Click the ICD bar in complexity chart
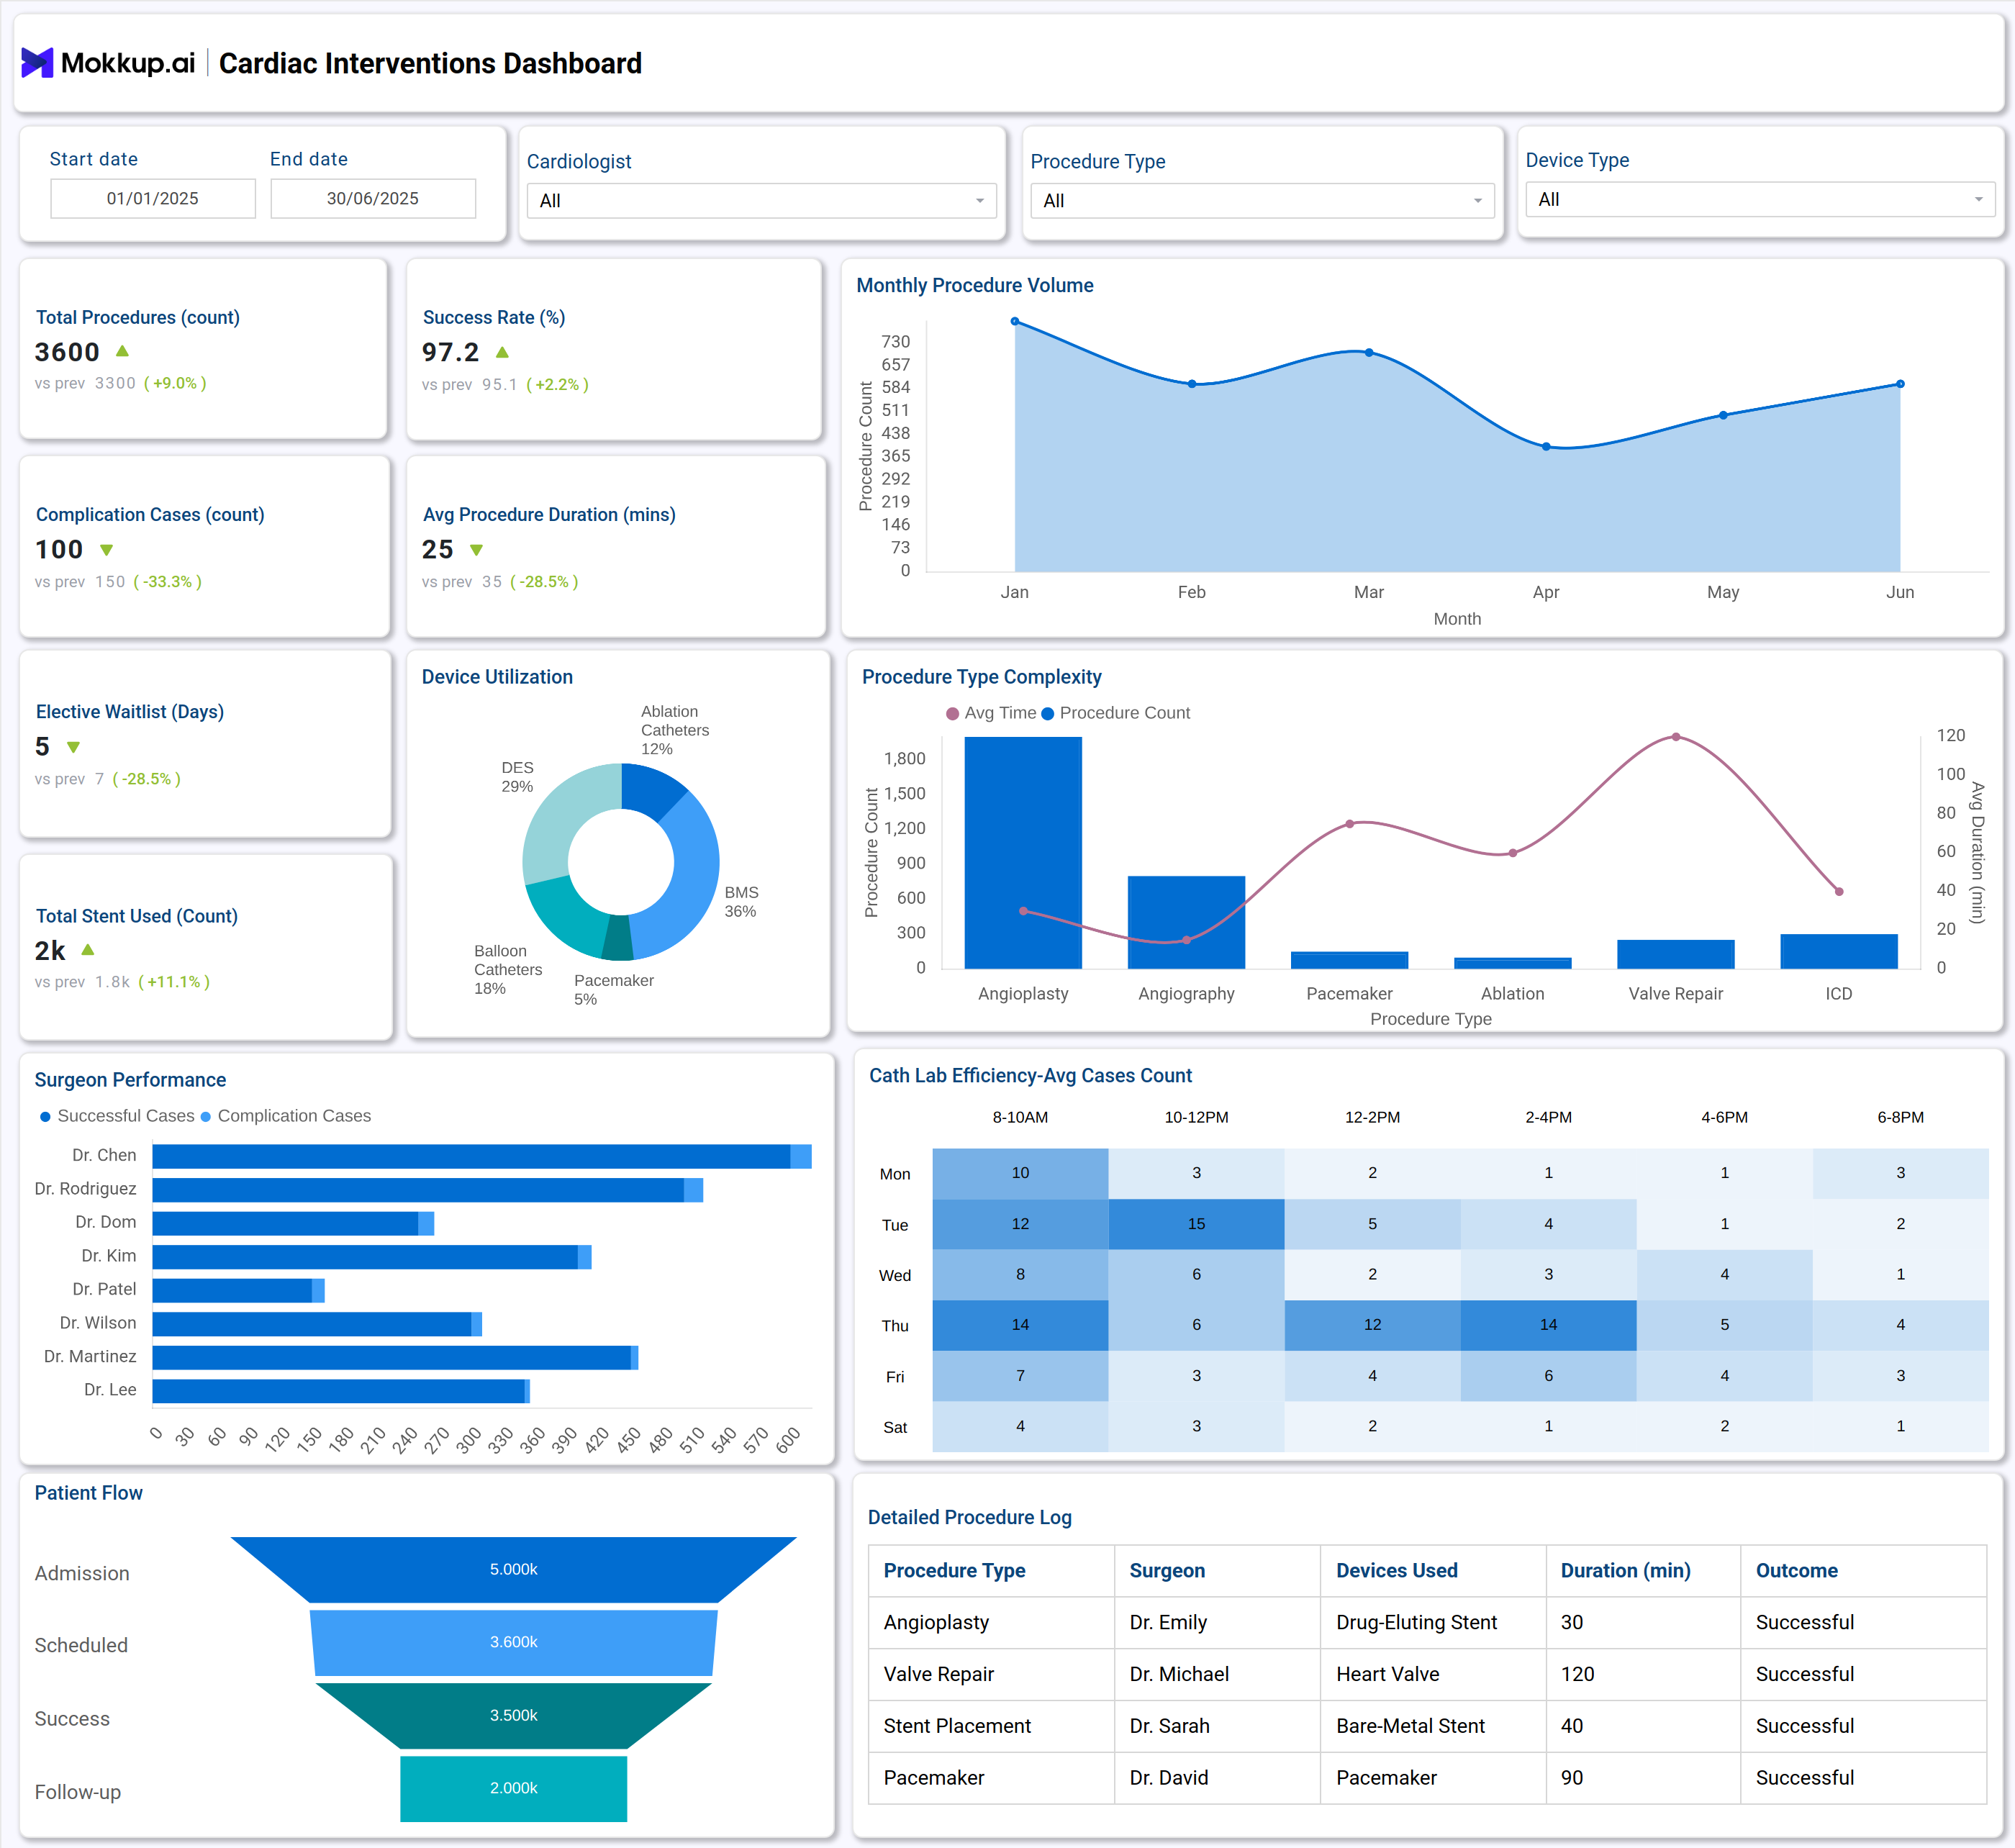The width and height of the screenshot is (2015, 1848). pyautogui.click(x=1839, y=952)
